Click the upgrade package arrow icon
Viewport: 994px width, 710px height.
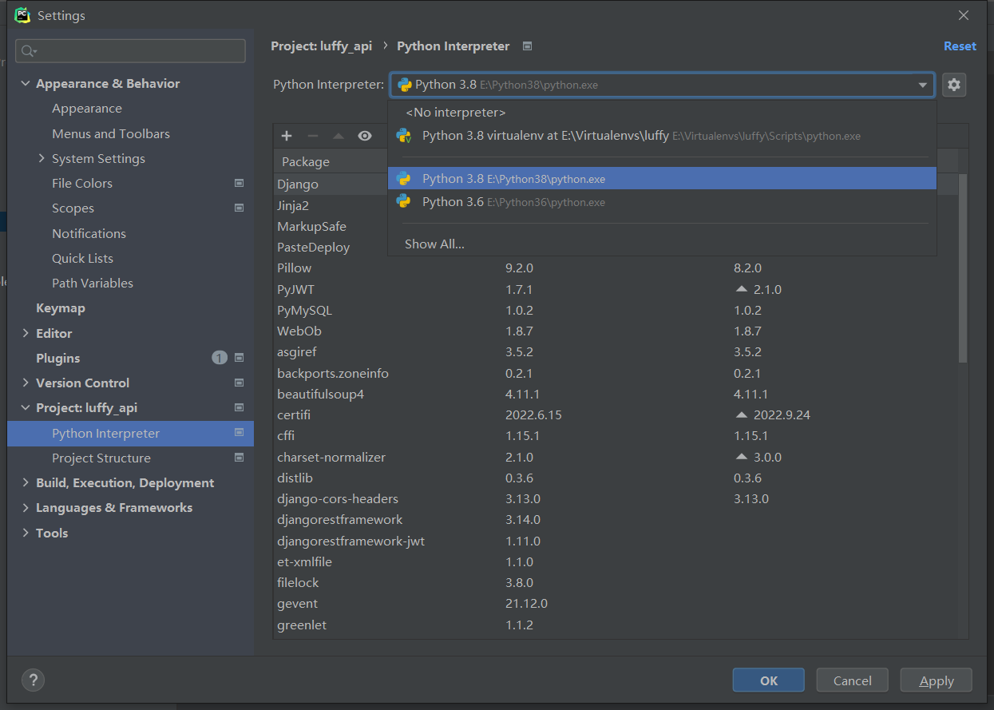click(339, 137)
